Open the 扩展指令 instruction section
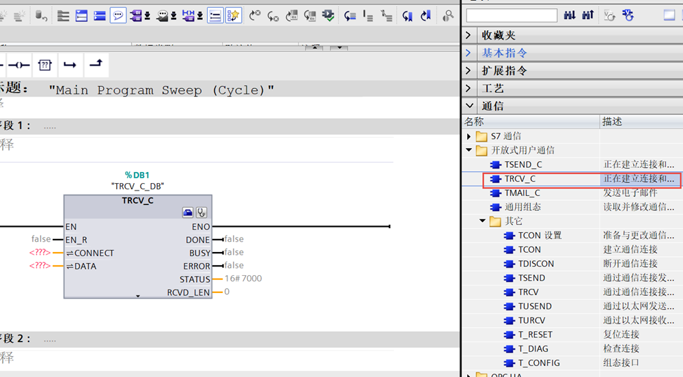Viewport: 683px width, 377px height. coord(504,70)
